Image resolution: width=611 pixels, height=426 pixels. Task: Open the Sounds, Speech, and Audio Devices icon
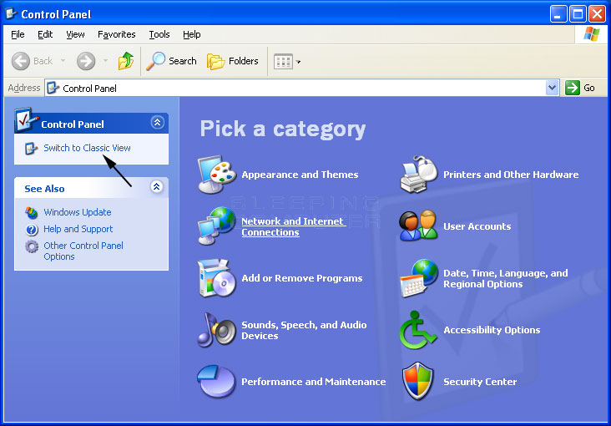point(217,330)
